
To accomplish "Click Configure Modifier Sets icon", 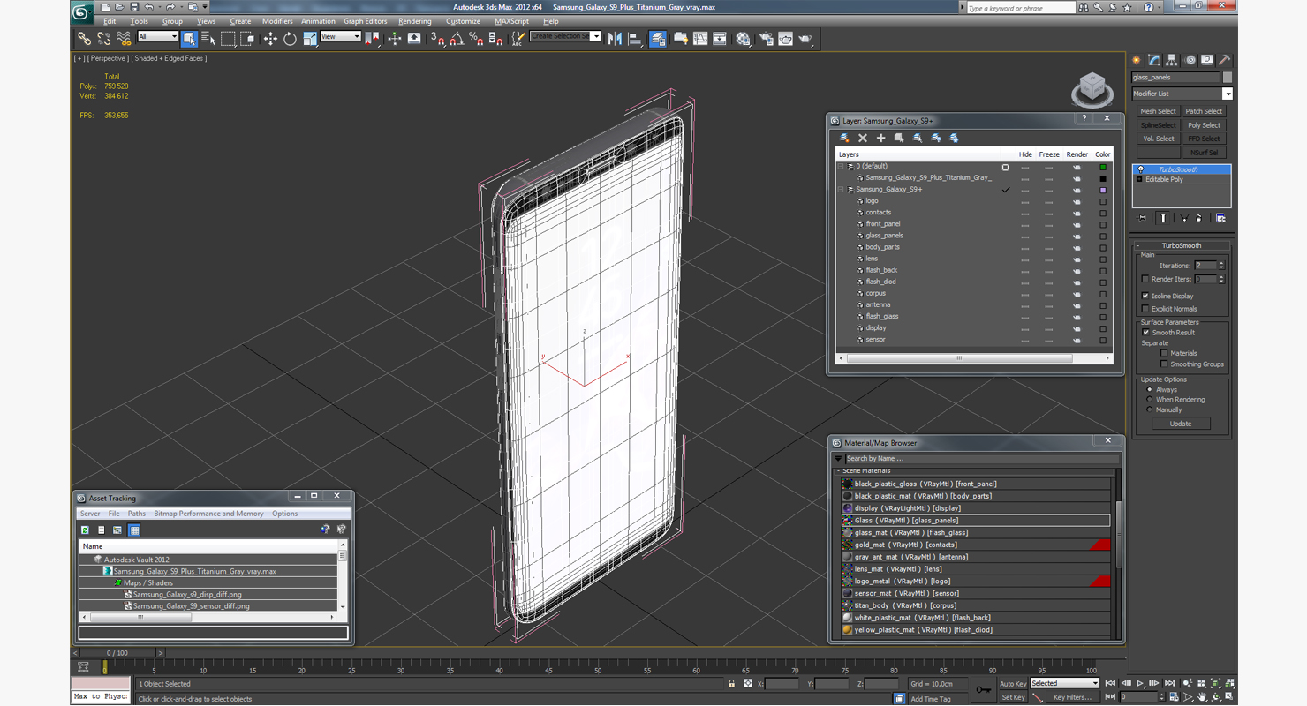I will [x=1220, y=218].
